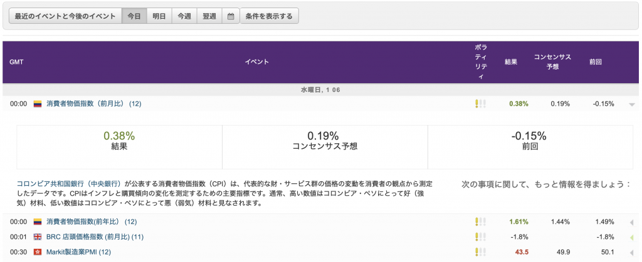Select the 今日 tab
Screen dimensions: 642x262
coord(134,17)
